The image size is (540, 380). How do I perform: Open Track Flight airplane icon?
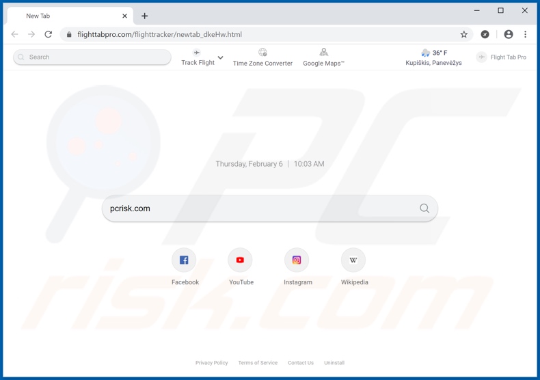[197, 53]
